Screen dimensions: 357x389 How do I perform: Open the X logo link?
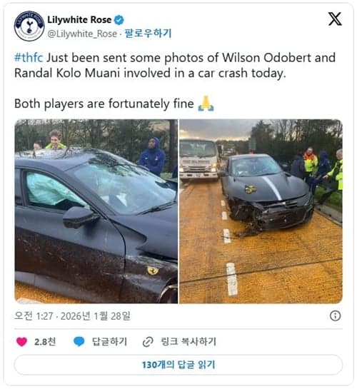tap(335, 19)
